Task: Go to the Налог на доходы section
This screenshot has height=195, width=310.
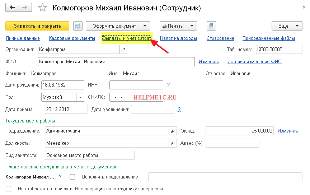Action: click(x=178, y=38)
